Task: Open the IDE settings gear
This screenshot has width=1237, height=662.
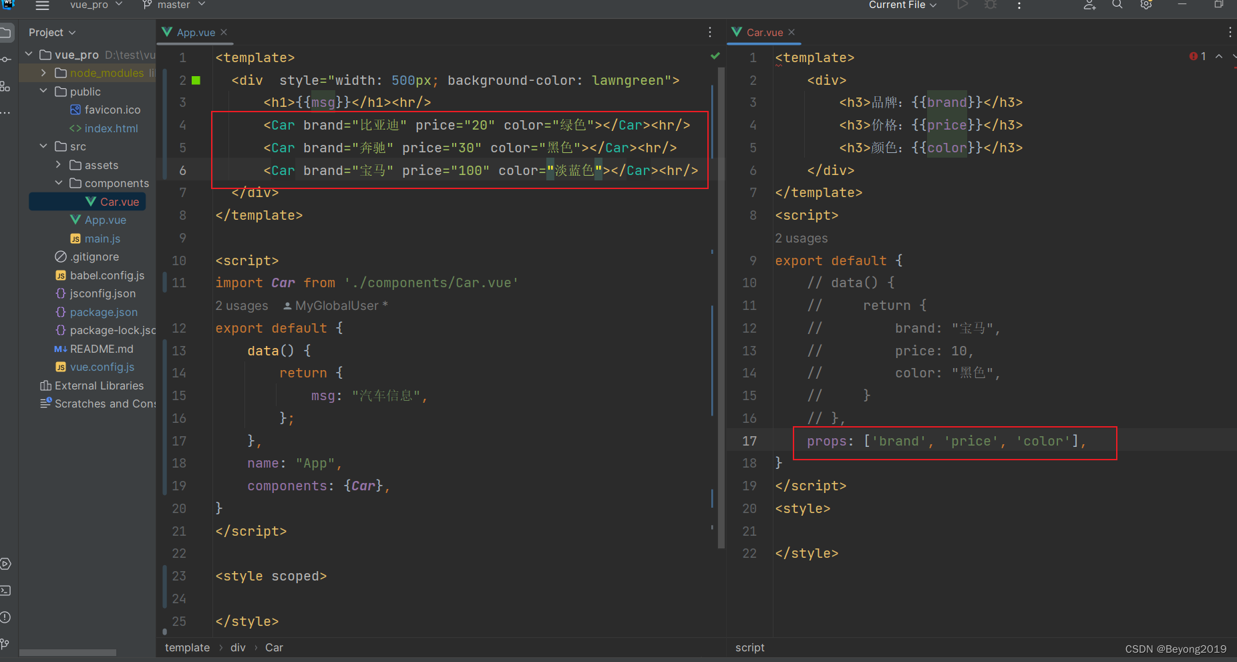Action: click(x=1146, y=5)
